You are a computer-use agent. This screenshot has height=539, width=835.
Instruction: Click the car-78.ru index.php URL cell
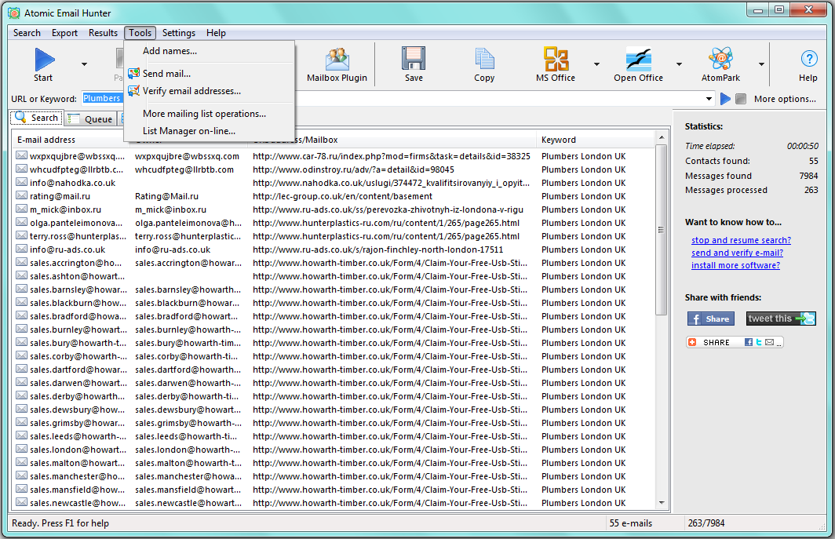(392, 156)
